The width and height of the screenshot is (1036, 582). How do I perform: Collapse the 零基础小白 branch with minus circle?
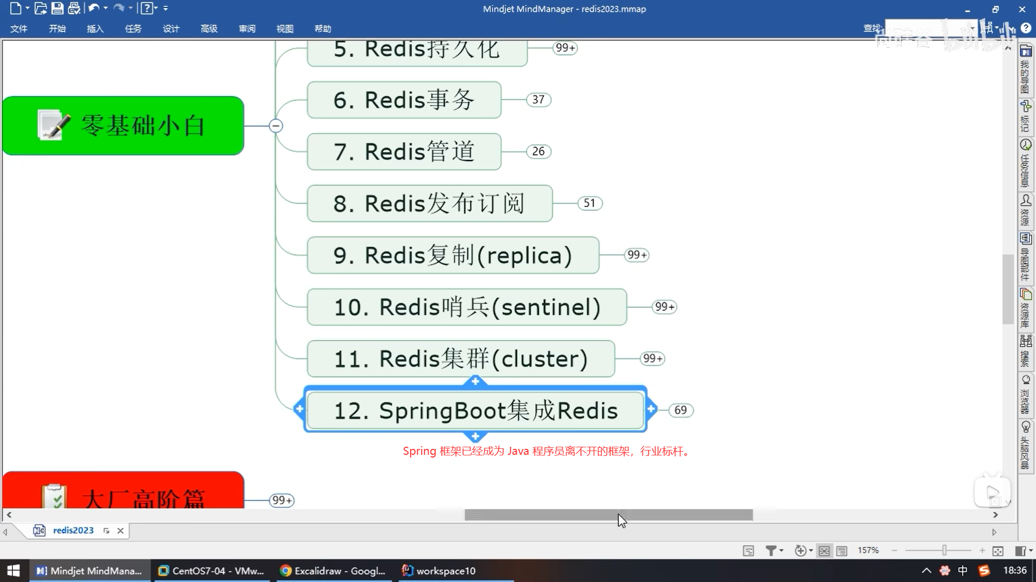276,126
